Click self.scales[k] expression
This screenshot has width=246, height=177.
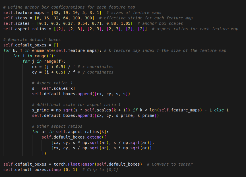[x=58, y=88]
